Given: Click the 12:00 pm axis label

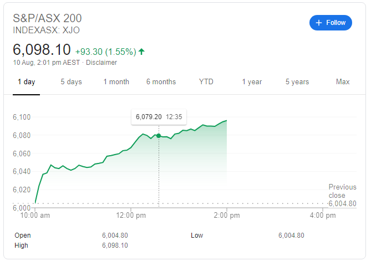Looking at the screenshot, I should pyautogui.click(x=131, y=215).
